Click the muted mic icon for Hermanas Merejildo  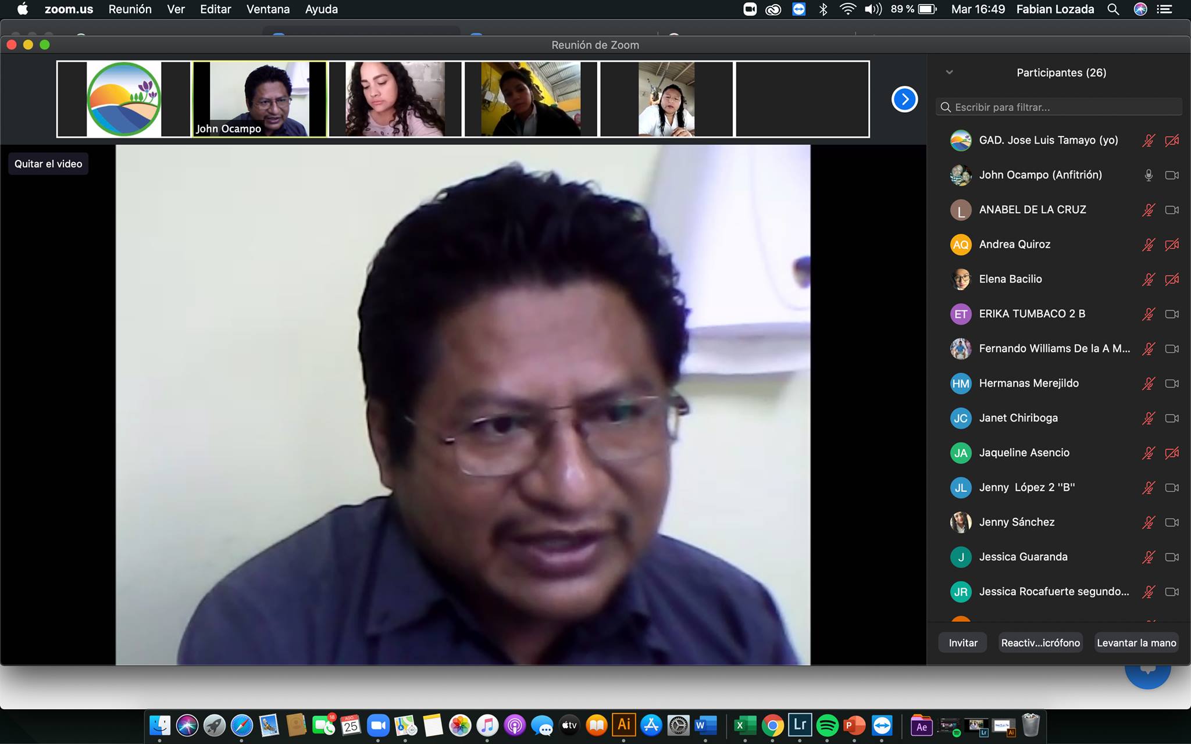(x=1148, y=384)
